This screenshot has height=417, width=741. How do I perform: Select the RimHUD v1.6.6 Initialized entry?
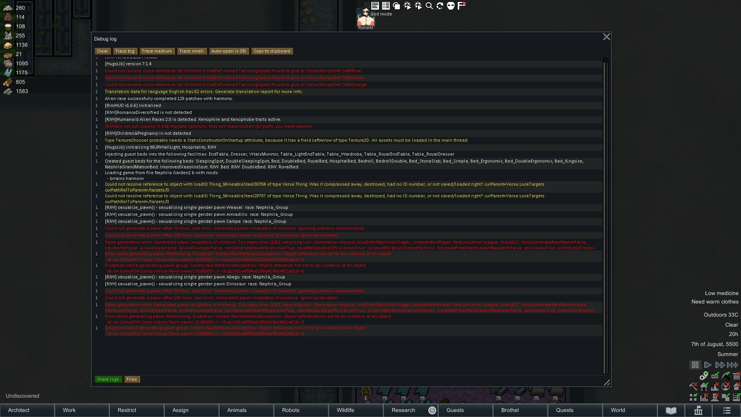tap(349, 105)
